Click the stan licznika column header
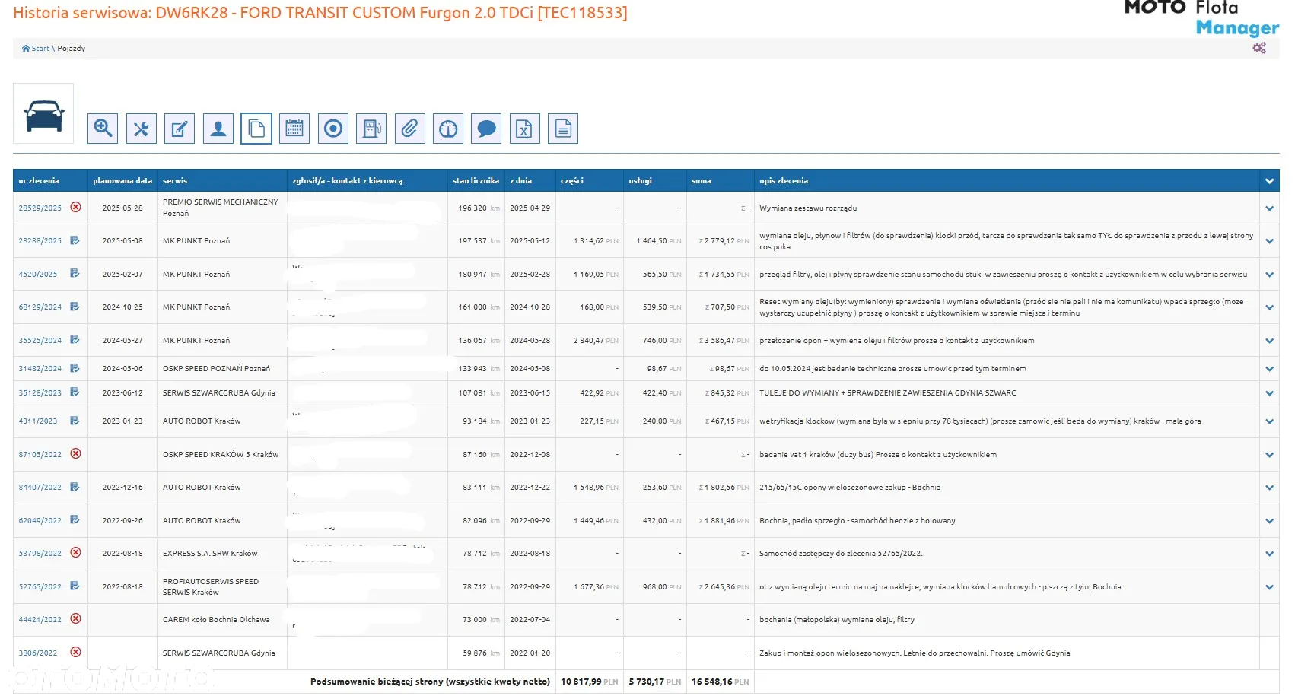The image size is (1295, 699). click(x=476, y=181)
